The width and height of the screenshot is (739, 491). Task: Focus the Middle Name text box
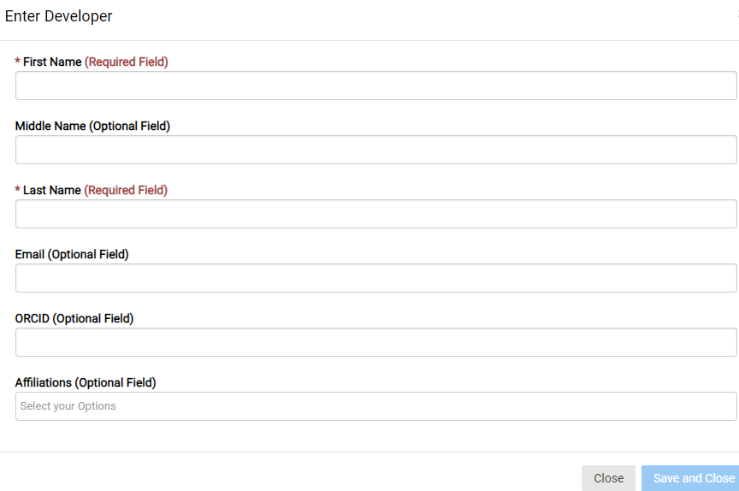(376, 150)
